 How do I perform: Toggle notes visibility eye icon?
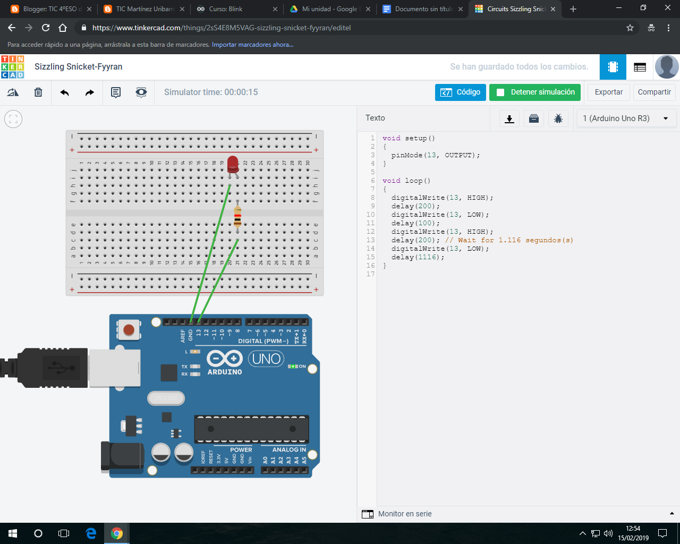(x=141, y=92)
